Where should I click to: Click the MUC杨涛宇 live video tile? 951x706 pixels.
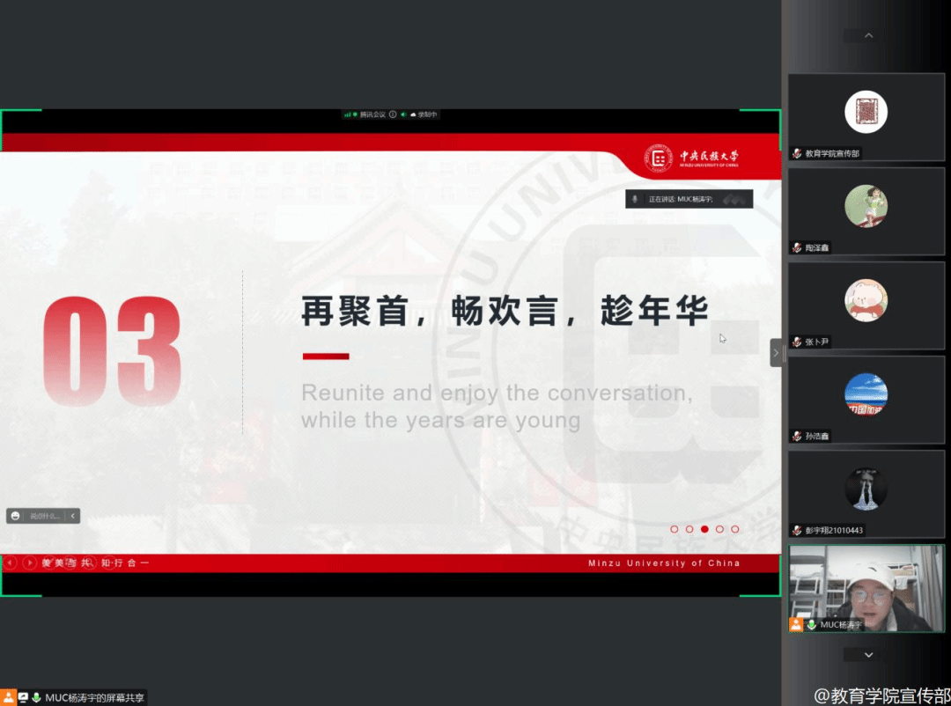coord(866,588)
